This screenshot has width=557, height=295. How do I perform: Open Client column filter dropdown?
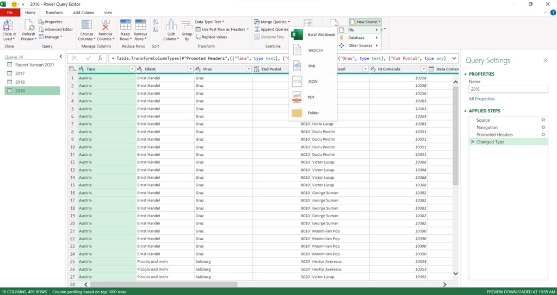click(190, 69)
